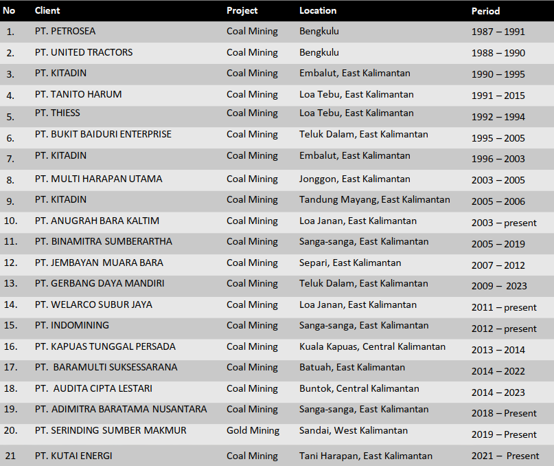The width and height of the screenshot is (554, 466).
Task: Select the PT. UNITED TRACTORS cell
Action: [x=84, y=53]
